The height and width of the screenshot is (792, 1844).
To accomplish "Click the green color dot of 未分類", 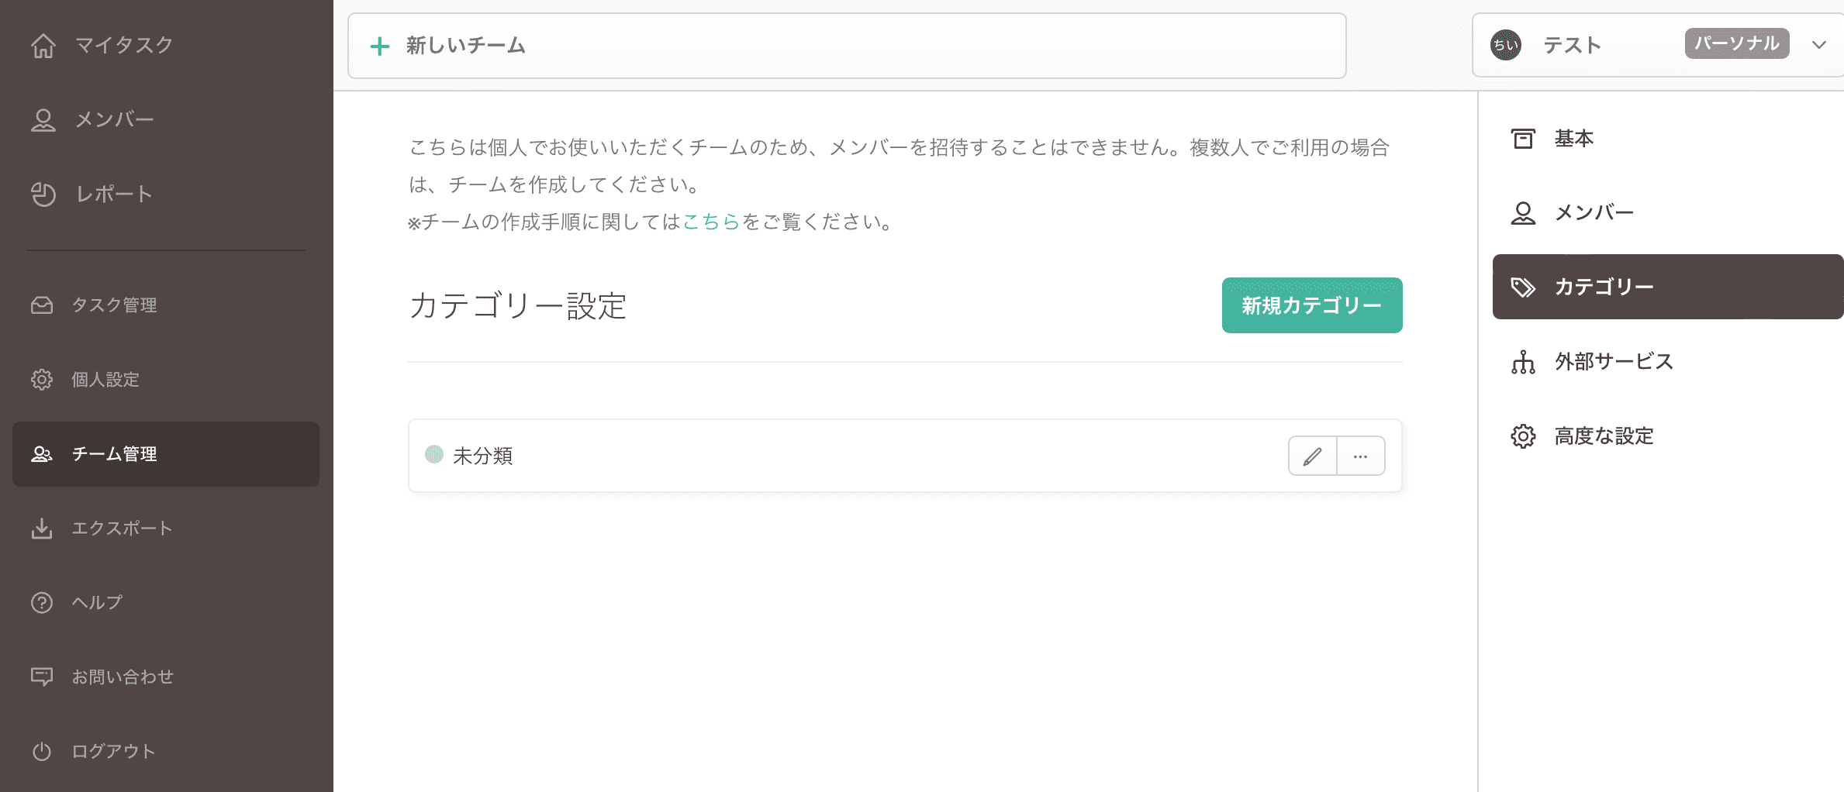I will (434, 454).
